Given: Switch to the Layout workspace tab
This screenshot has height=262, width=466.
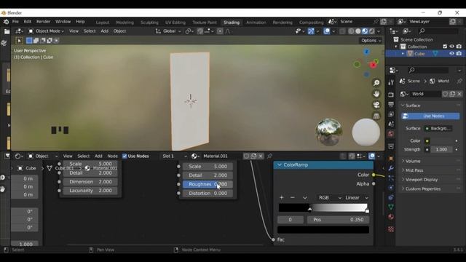Looking at the screenshot, I should (x=103, y=23).
